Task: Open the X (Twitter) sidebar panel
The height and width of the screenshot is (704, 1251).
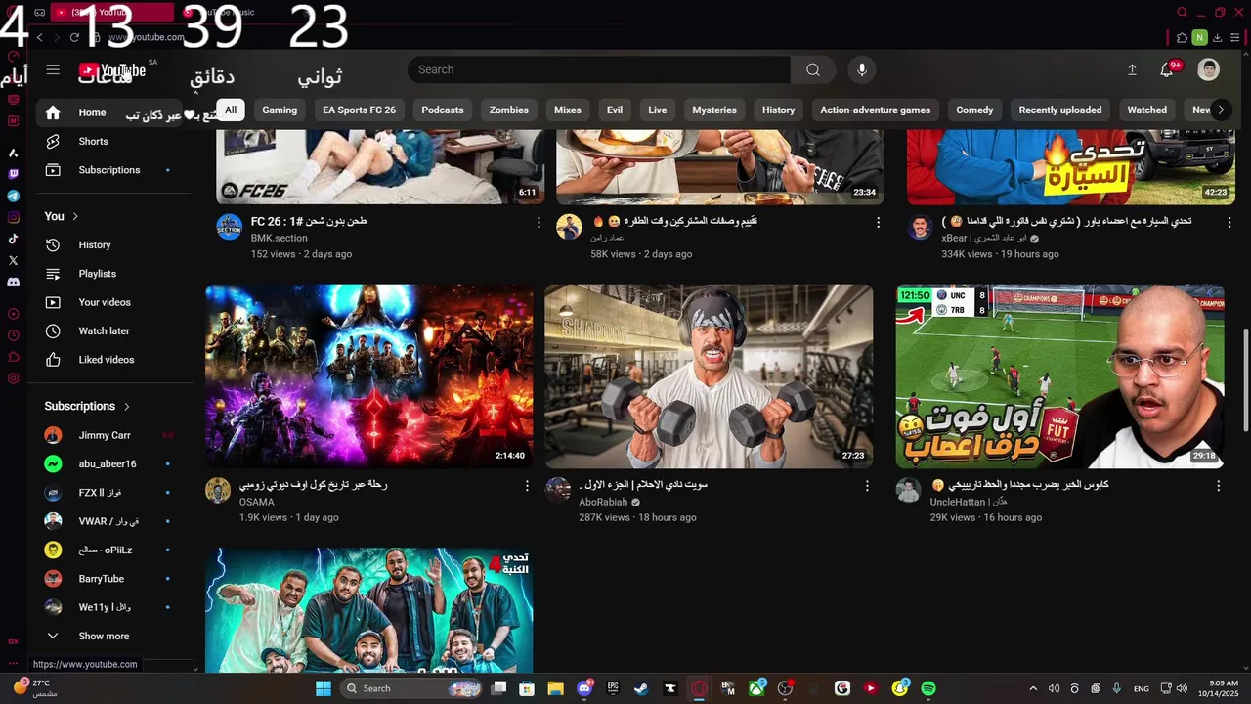Action: click(14, 260)
